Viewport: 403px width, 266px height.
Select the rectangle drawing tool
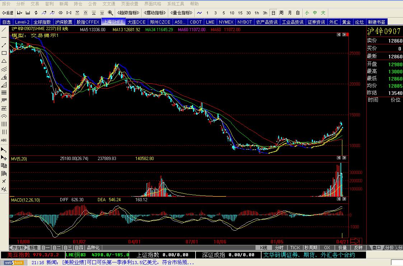pos(4,53)
